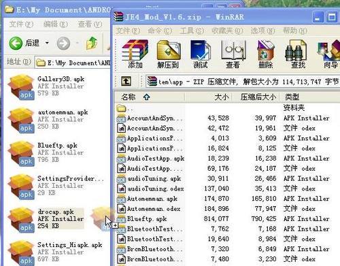
Task: Click the 删除 (Delete) recycle icon
Action: [x=266, y=54]
